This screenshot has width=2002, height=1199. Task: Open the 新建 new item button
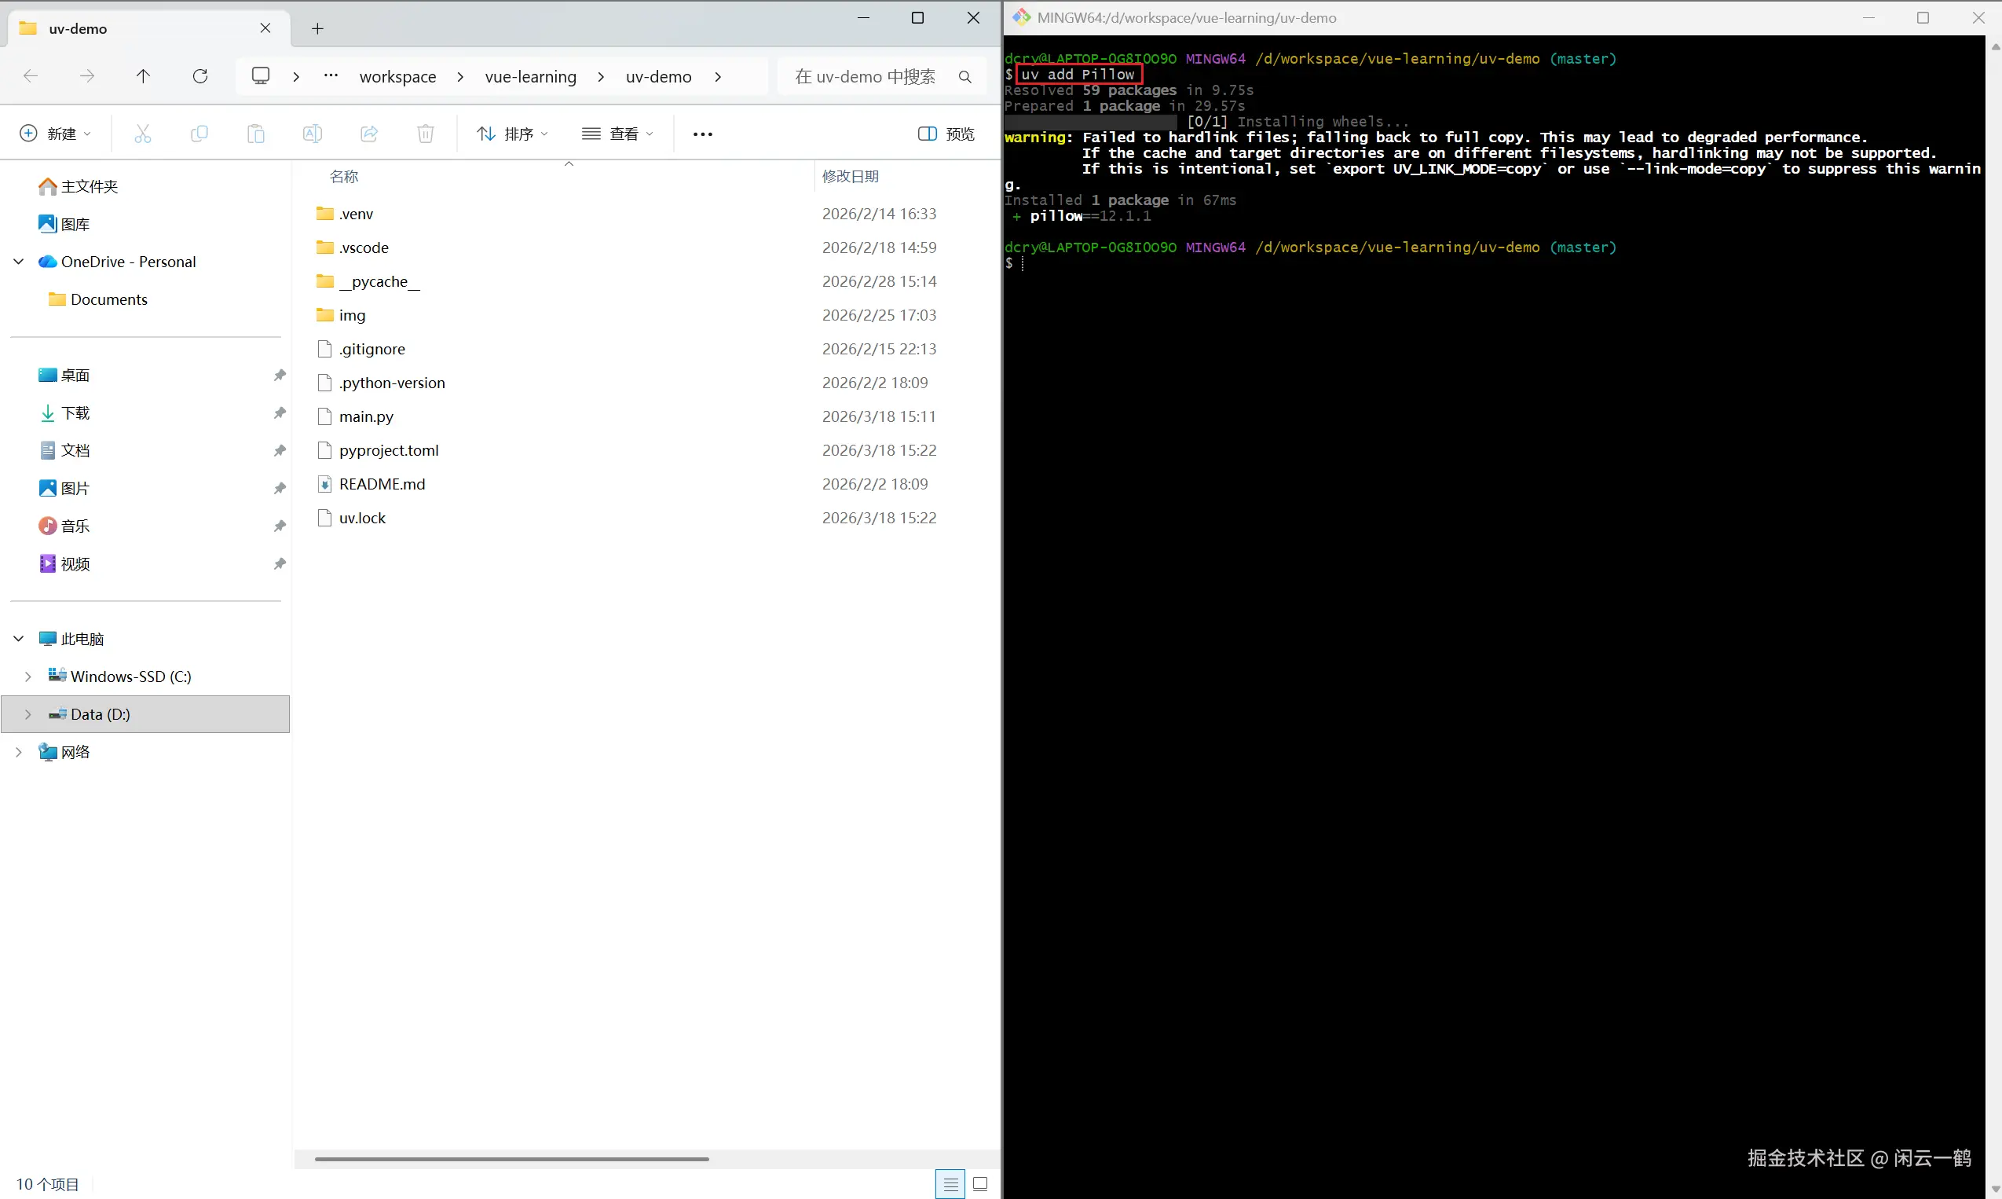point(55,134)
